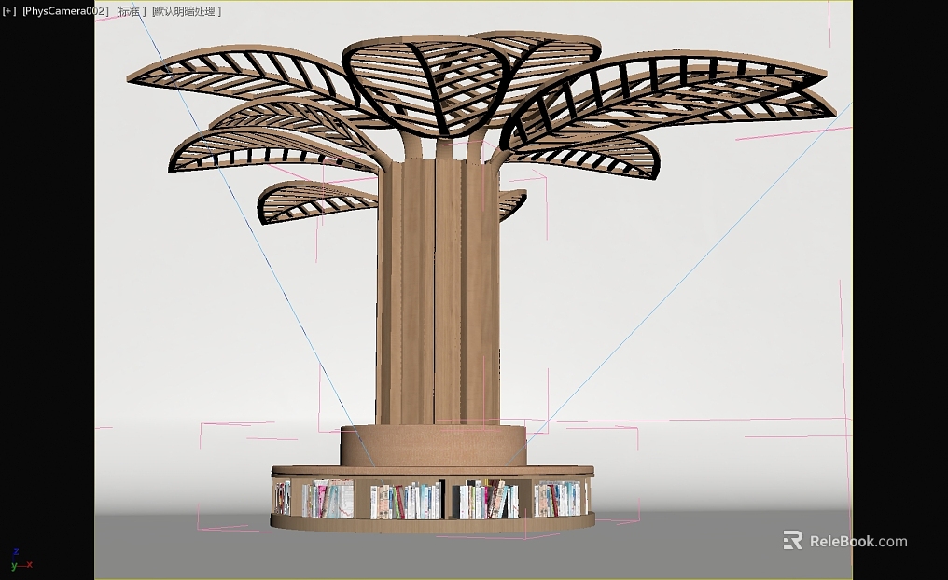Viewport: 948px width, 580px height.
Task: Open the PhysCamera002 viewport view menu
Action: [x=65, y=11]
